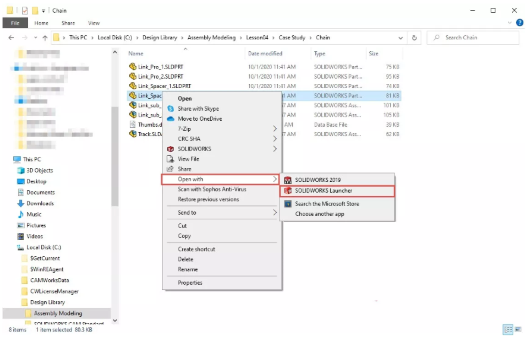526x338 pixels.
Task: Choose Scan with Sophos Anti-Virus
Action: tap(212, 189)
